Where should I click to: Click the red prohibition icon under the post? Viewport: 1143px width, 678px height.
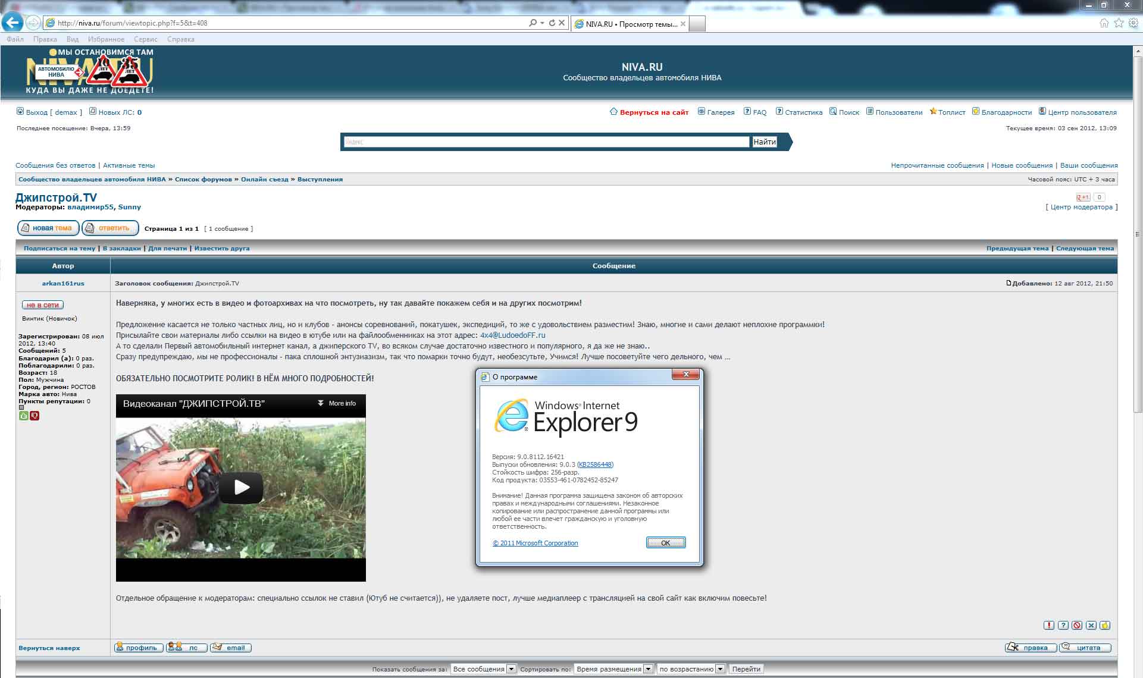point(1077,625)
